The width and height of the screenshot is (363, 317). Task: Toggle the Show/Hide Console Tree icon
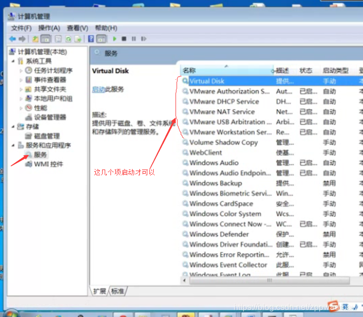(46, 39)
